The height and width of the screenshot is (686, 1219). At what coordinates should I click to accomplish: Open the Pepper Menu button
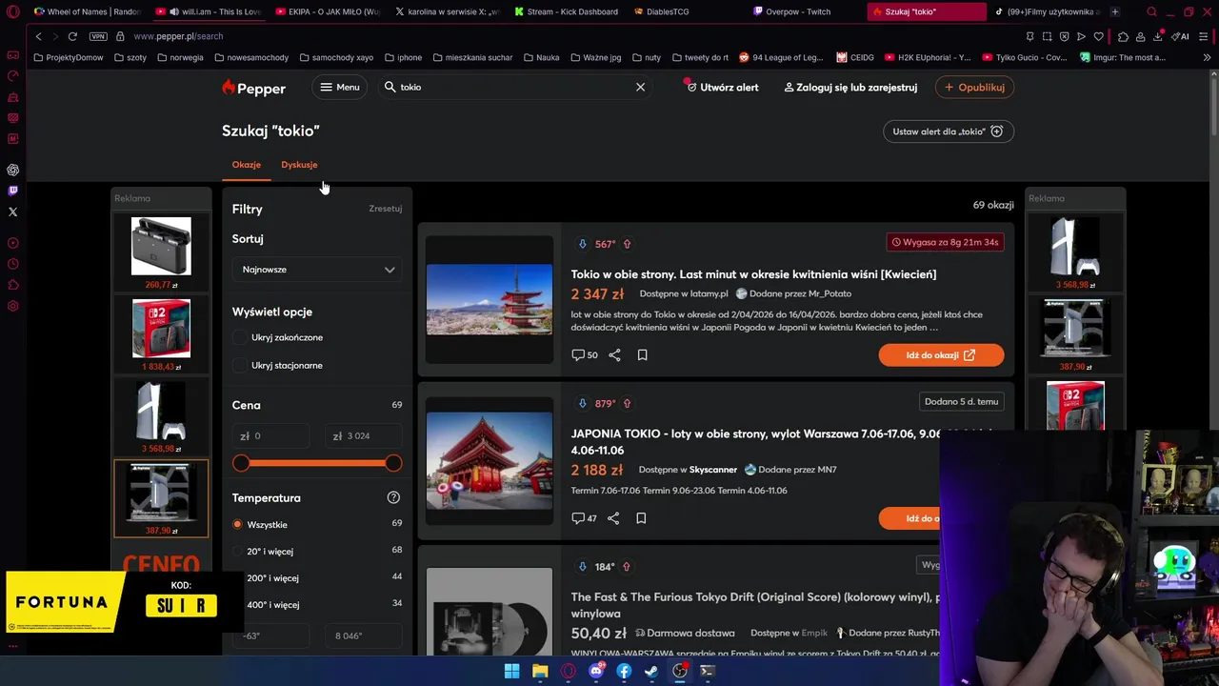(x=340, y=87)
